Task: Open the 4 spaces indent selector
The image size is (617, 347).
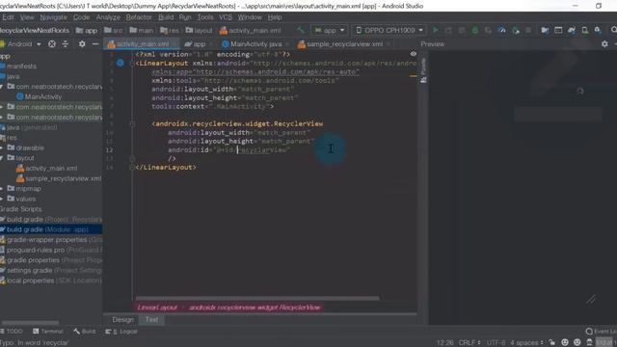Action: tap(526, 343)
